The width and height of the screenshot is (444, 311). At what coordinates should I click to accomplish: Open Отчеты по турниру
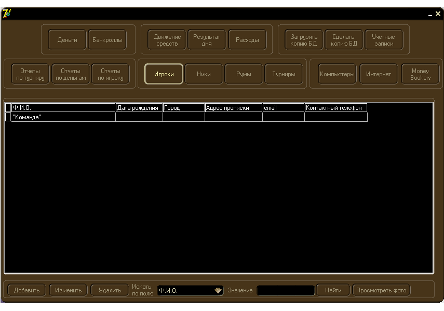point(30,74)
